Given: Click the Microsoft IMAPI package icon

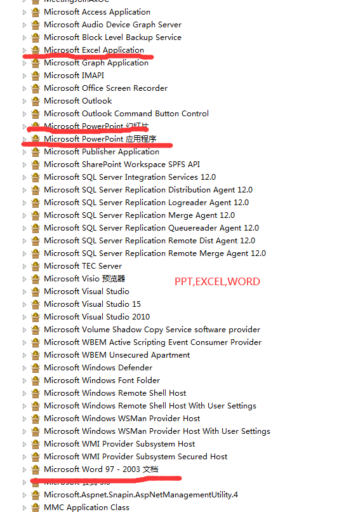Looking at the screenshot, I should coord(36,76).
